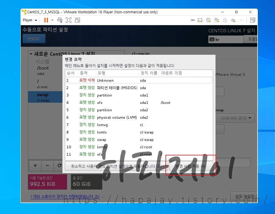Click 변경 사항 적용 (A) button
This screenshot has height=214, width=275.
(191, 166)
